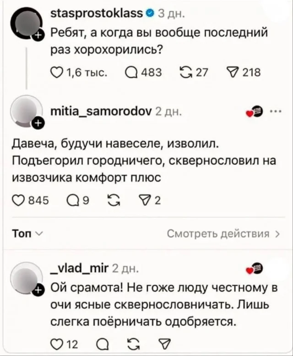293x356 pixels.
Task: Follow mitia_samorodov via avatar plus badge
Action: click(39, 123)
